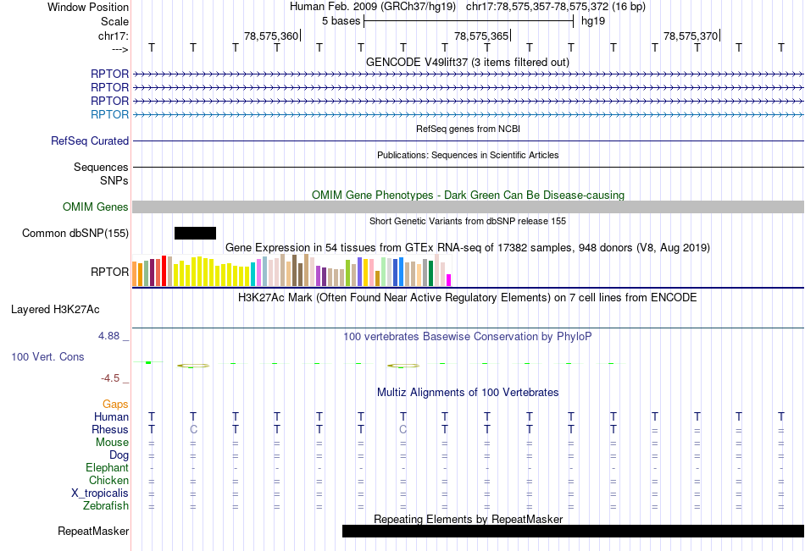The width and height of the screenshot is (805, 551).
Task: Select the Zebrafish species row label
Action: tap(106, 505)
